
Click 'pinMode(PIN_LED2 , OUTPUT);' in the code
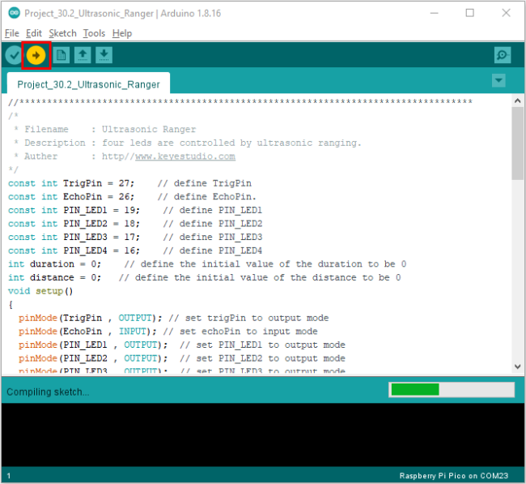(x=93, y=358)
